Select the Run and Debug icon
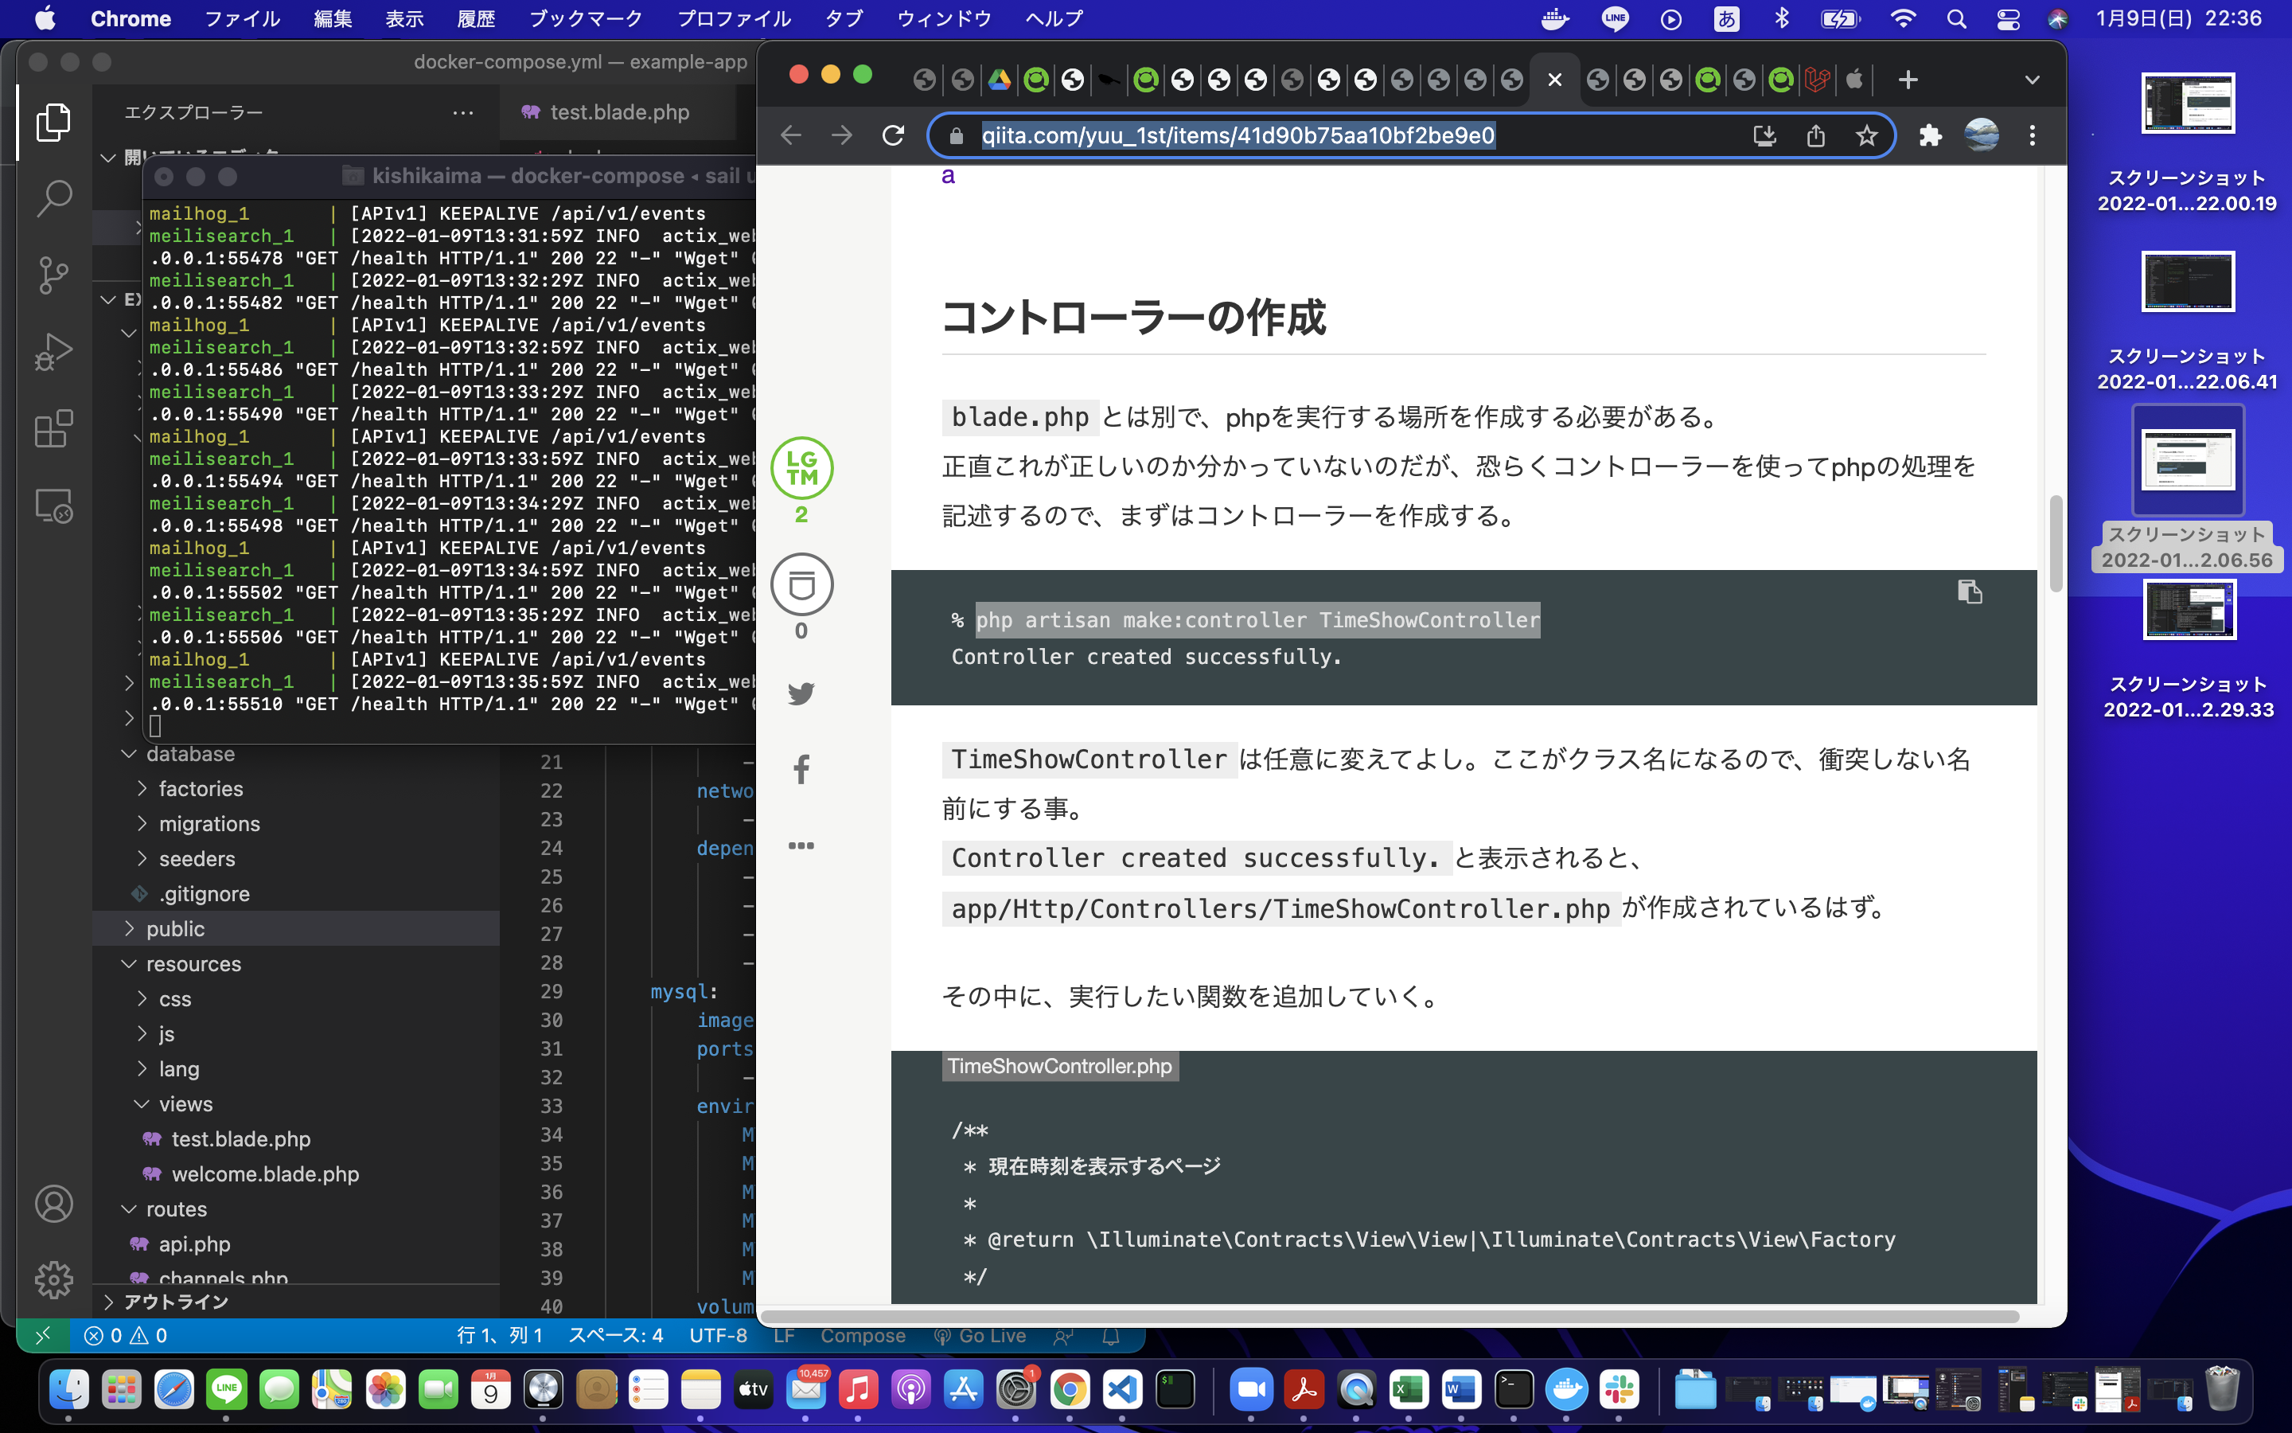Image resolution: width=2292 pixels, height=1433 pixels. pyautogui.click(x=53, y=350)
